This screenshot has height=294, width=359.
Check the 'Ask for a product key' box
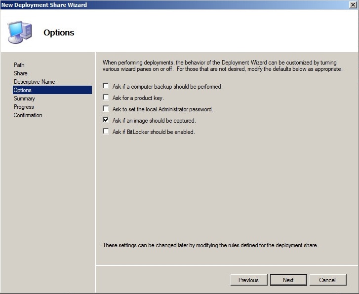click(106, 98)
